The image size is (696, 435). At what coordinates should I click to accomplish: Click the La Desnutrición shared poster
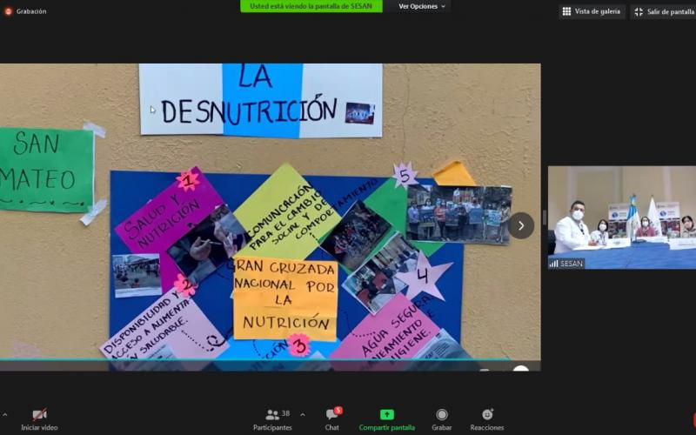coord(261,100)
